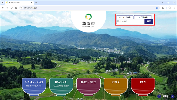
Task: Open the くらし・行政 bowl link
Action: (34, 87)
